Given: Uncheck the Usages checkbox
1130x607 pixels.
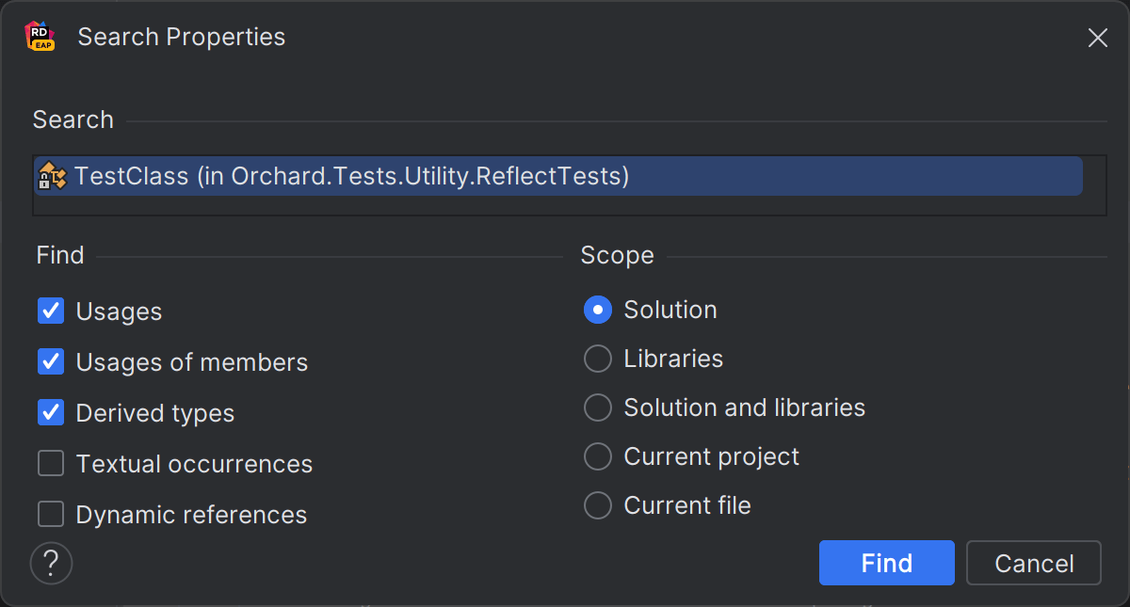Looking at the screenshot, I should [x=51, y=311].
